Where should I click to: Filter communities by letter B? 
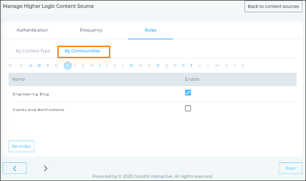click(40, 66)
